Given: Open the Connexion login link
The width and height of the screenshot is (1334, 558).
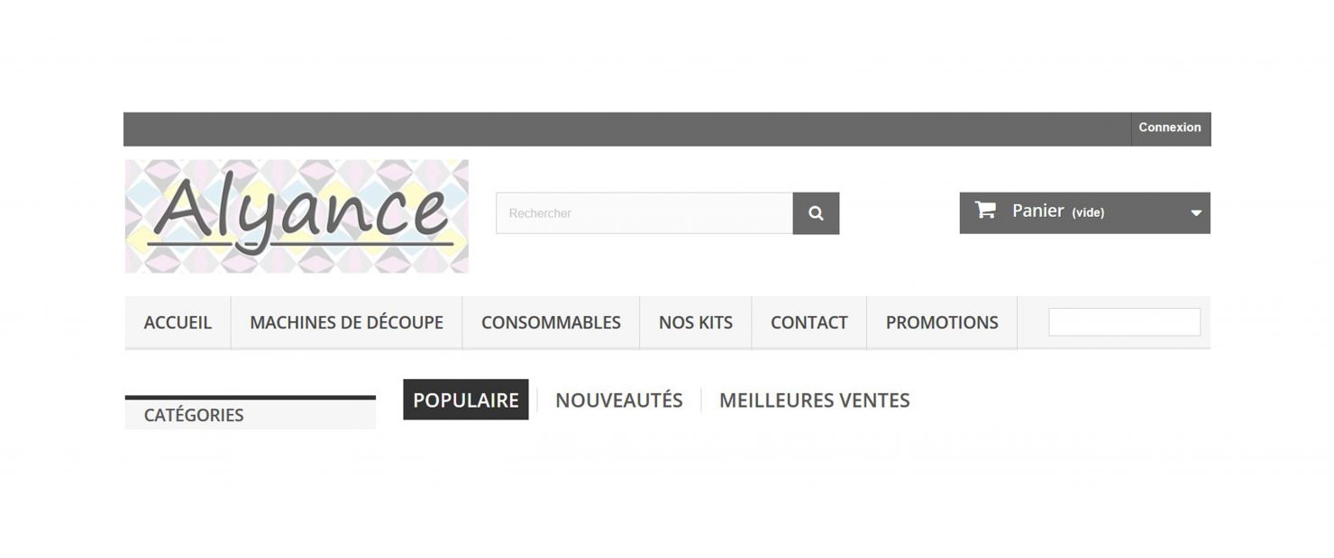Looking at the screenshot, I should point(1170,128).
